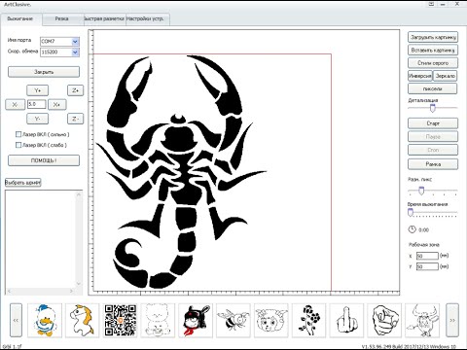The height and width of the screenshot is (350, 467).
Task: Select the pointing fist thumbnail
Action: pyautogui.click(x=384, y=320)
